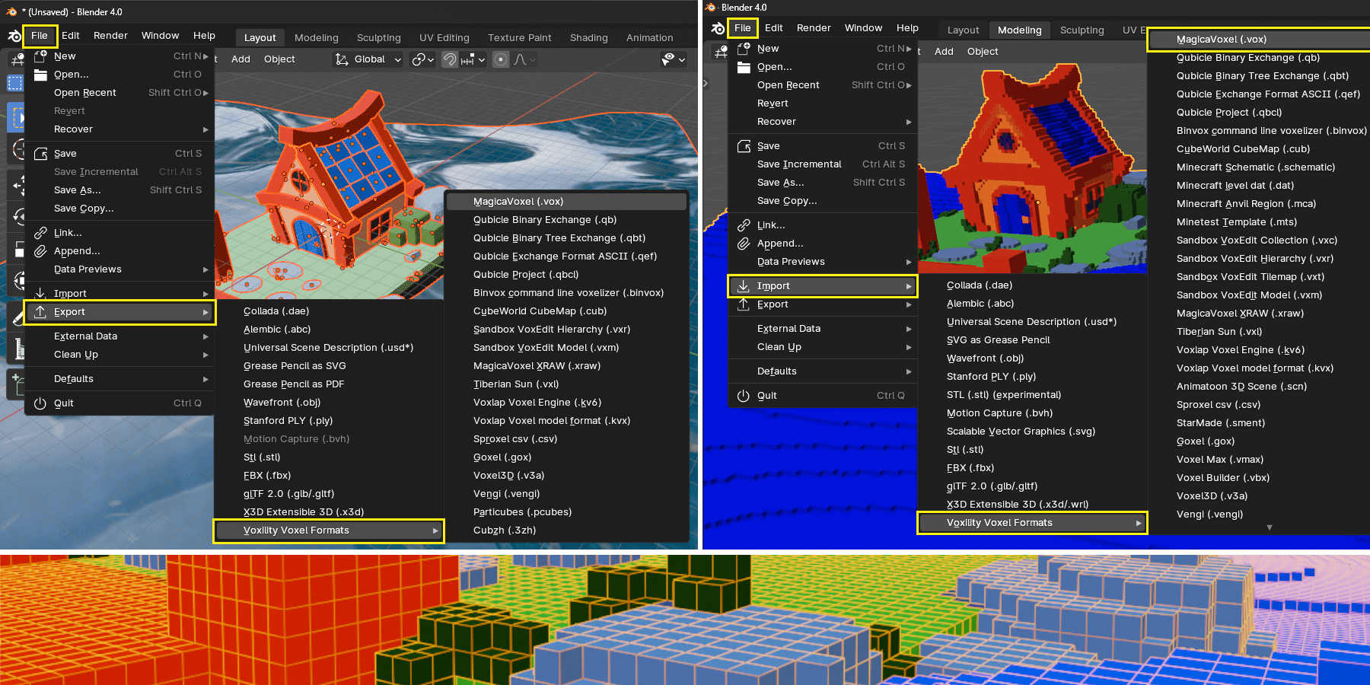
Task: Open the snapping options dropdown
Action: [x=473, y=59]
